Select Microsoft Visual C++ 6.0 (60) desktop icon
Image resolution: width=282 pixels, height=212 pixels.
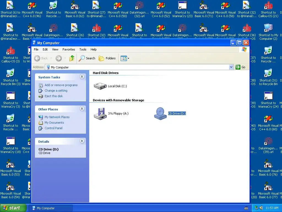(x=268, y=123)
